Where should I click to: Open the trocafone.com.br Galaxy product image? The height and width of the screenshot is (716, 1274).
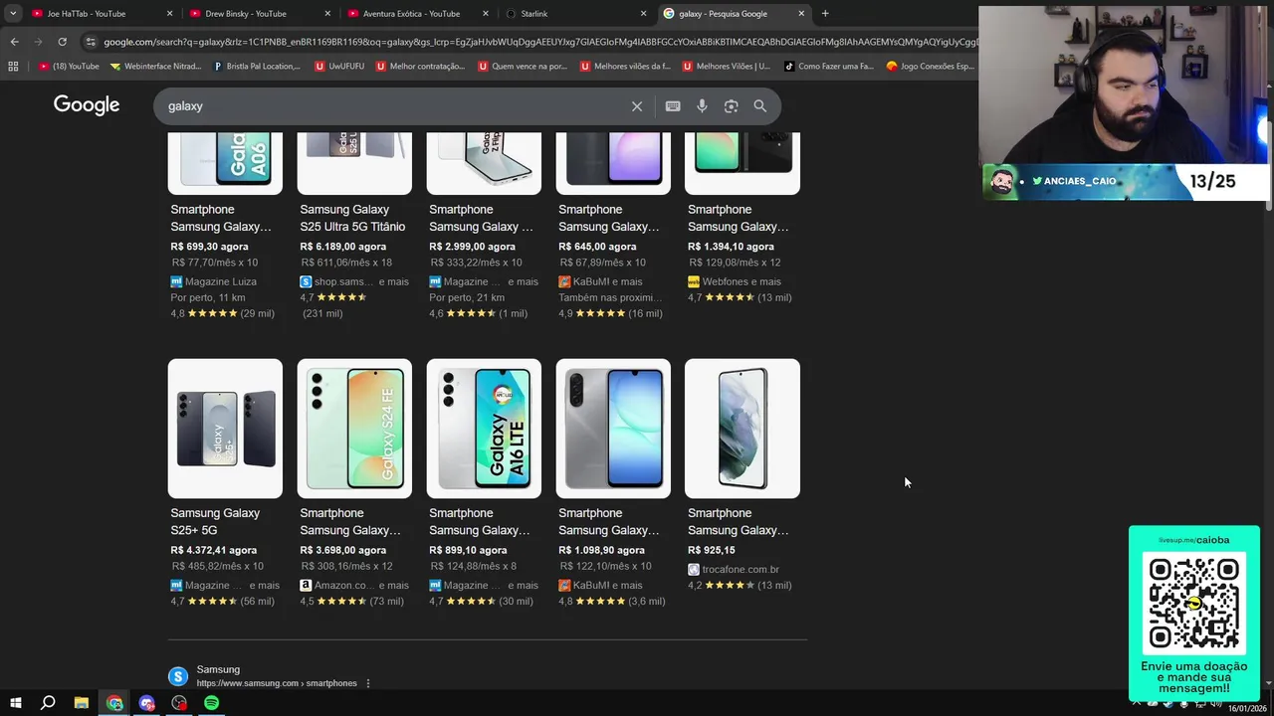[743, 429]
